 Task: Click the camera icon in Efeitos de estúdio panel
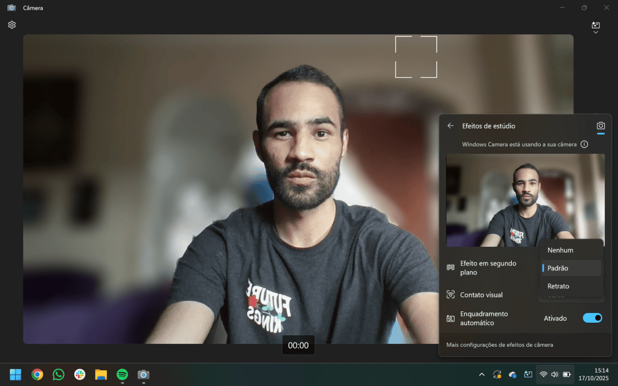600,125
